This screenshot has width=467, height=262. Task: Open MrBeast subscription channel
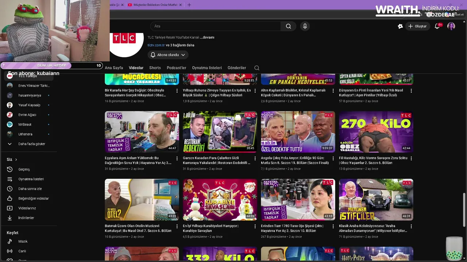point(28,124)
